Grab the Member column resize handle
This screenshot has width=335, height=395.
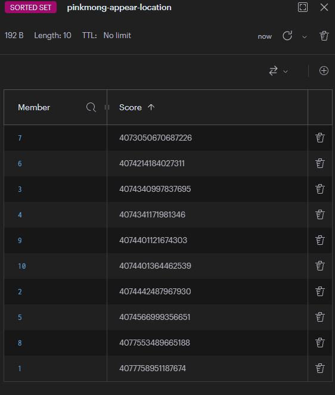pos(107,107)
